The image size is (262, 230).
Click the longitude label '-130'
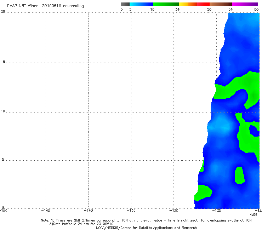(x=174, y=211)
